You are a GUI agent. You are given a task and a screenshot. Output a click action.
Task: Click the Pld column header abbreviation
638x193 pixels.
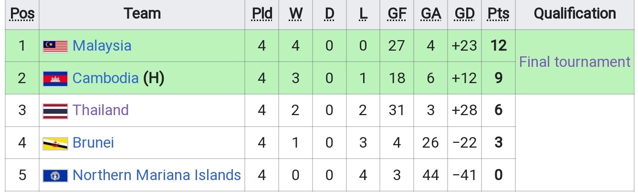point(262,14)
